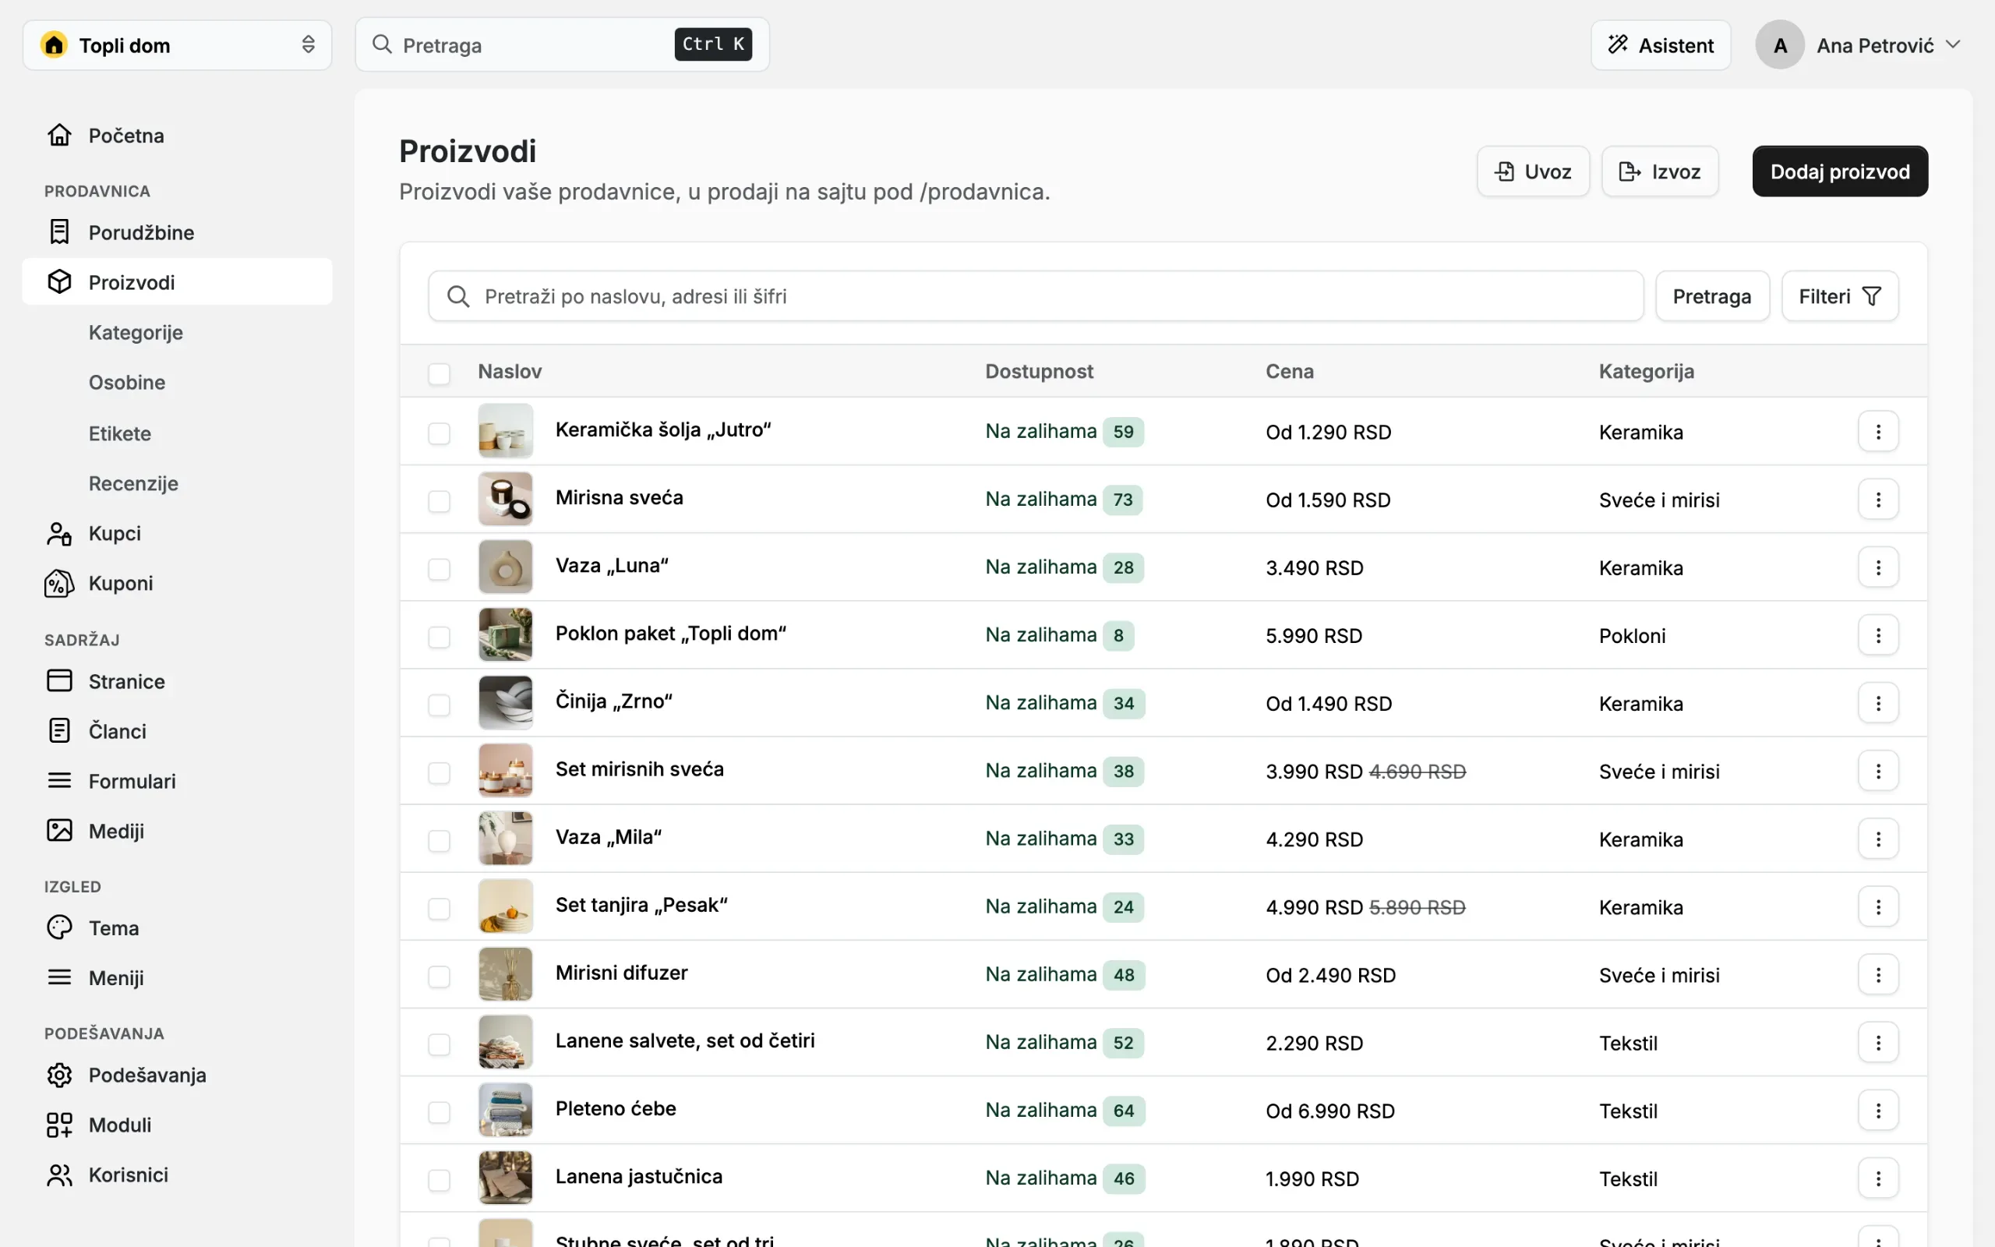This screenshot has width=1995, height=1247.
Task: Open row actions for Keramička šolja „Jutro“
Action: pyautogui.click(x=1878, y=431)
